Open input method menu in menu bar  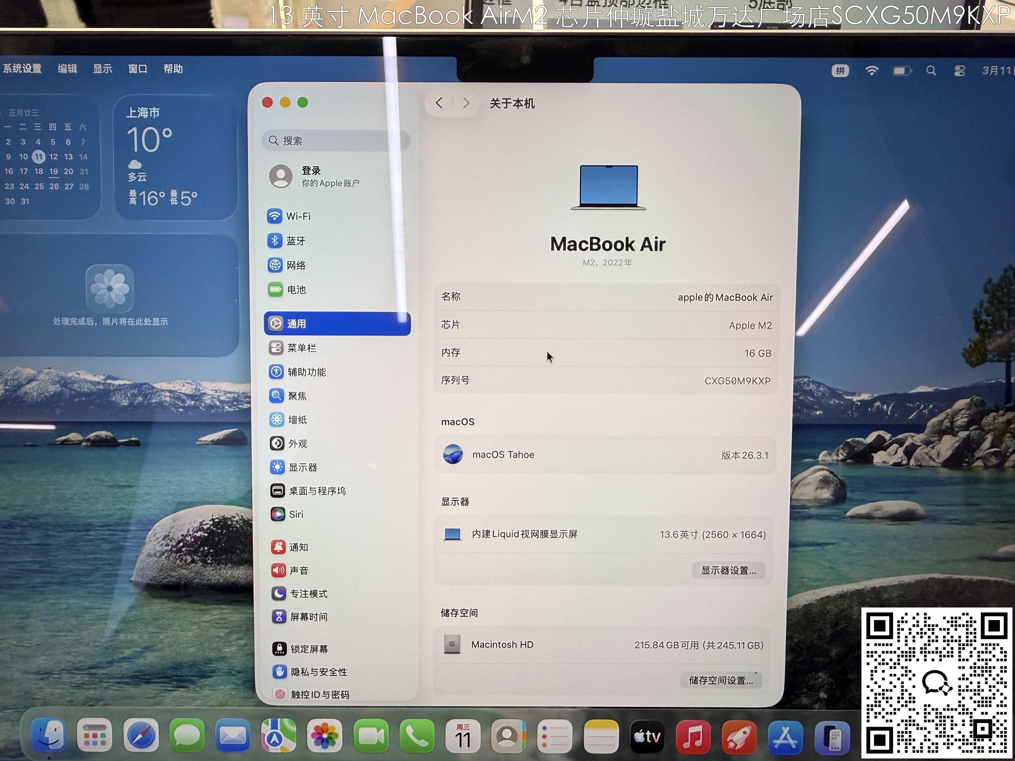[x=840, y=71]
